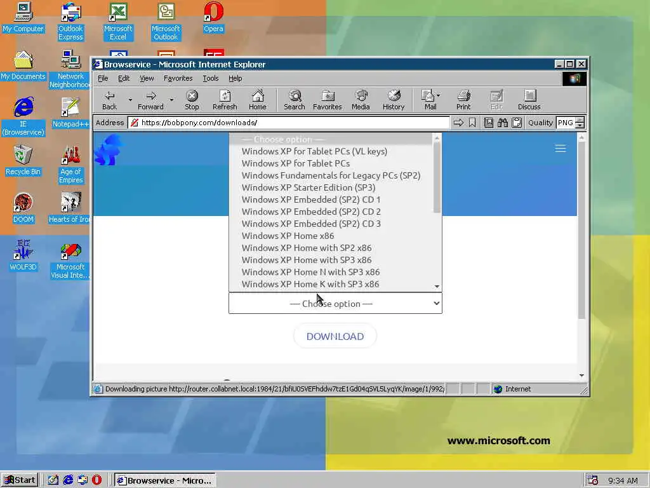Open the hamburger menu on the page

560,148
